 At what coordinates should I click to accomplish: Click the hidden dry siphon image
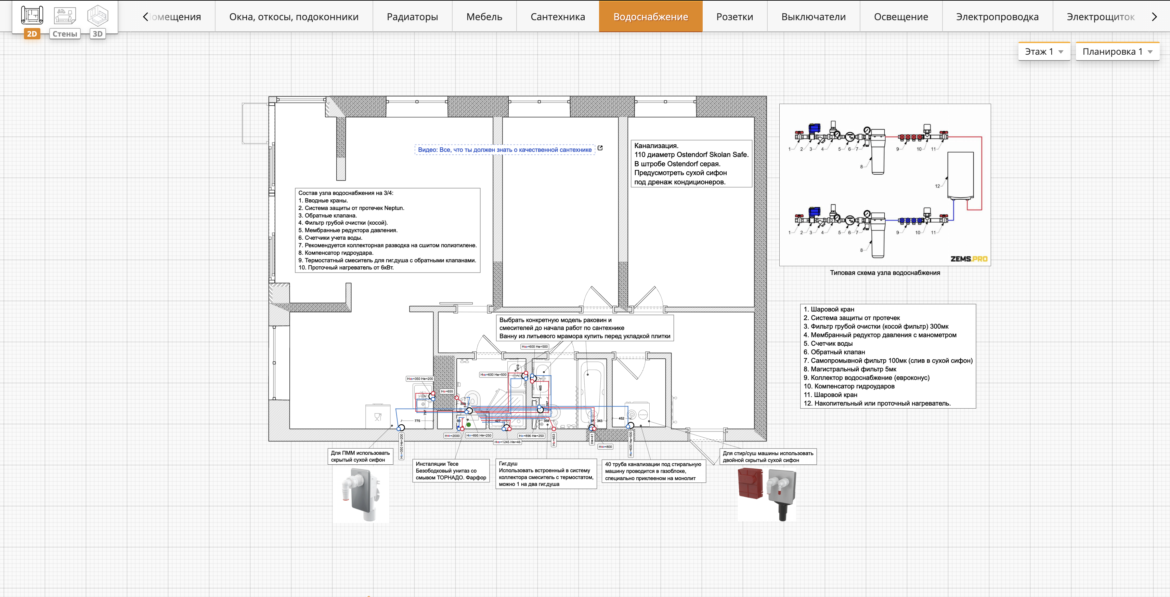(361, 494)
